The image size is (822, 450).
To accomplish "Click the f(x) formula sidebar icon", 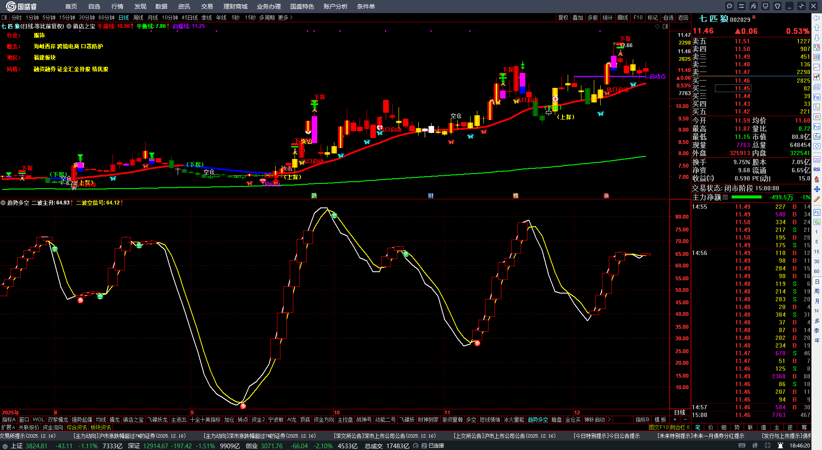I will click(817, 137).
